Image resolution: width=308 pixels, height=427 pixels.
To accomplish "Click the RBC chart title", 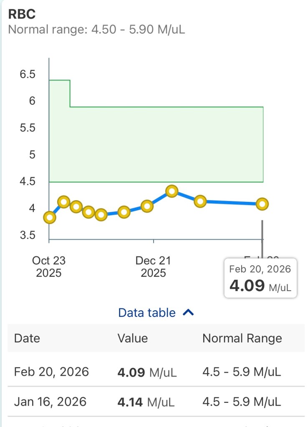I will [22, 14].
